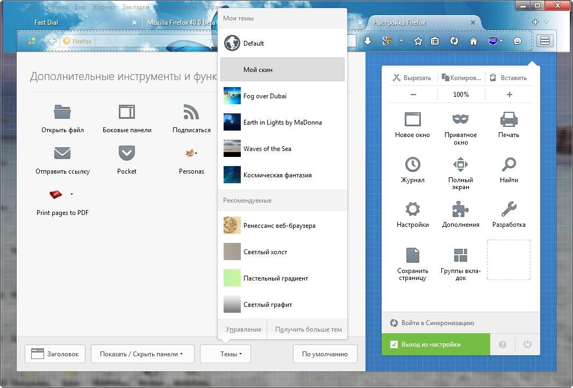
Task: Open the History clock icon
Action: tap(413, 164)
